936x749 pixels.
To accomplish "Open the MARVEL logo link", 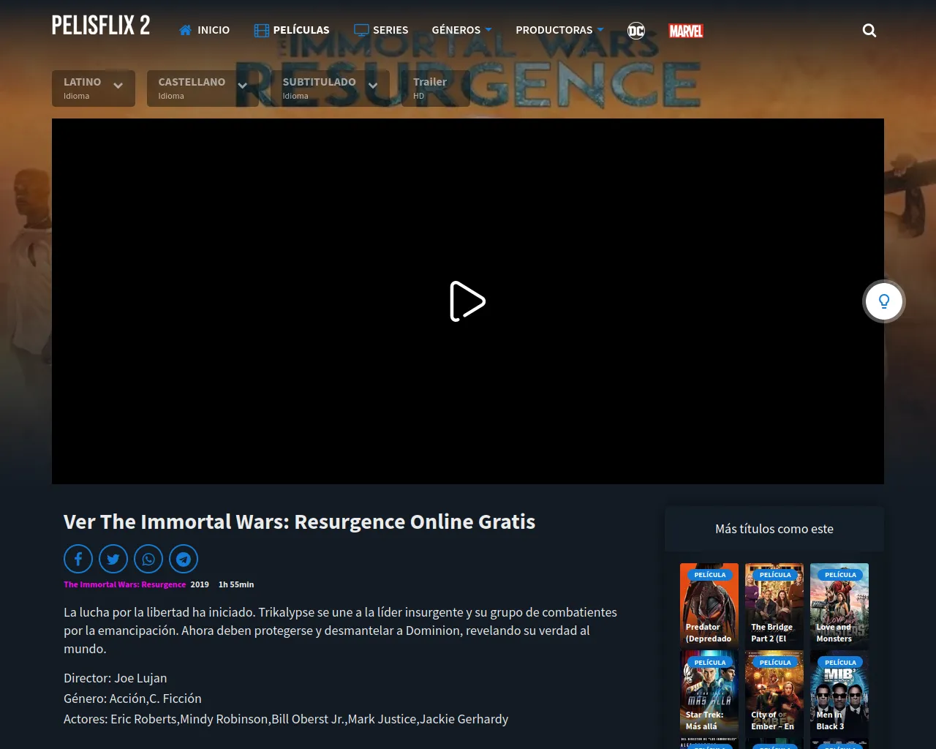I will point(686,31).
